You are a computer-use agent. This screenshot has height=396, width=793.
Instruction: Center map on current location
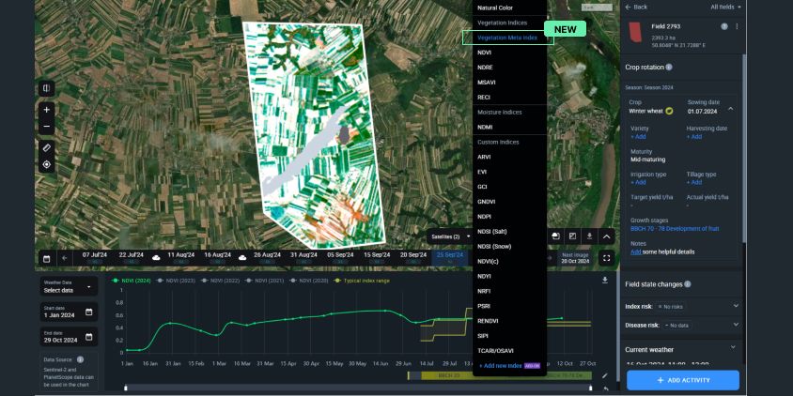click(x=47, y=164)
